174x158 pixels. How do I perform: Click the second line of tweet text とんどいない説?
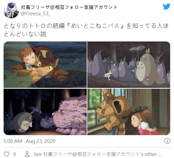25,34
